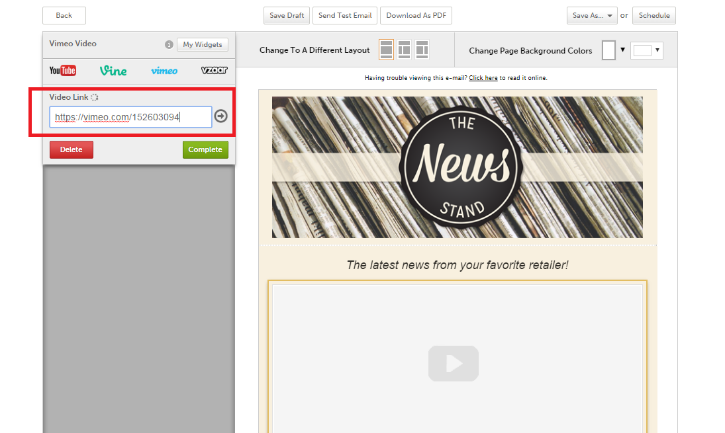The height and width of the screenshot is (433, 725).
Task: Click the Send Test Email button
Action: (345, 15)
